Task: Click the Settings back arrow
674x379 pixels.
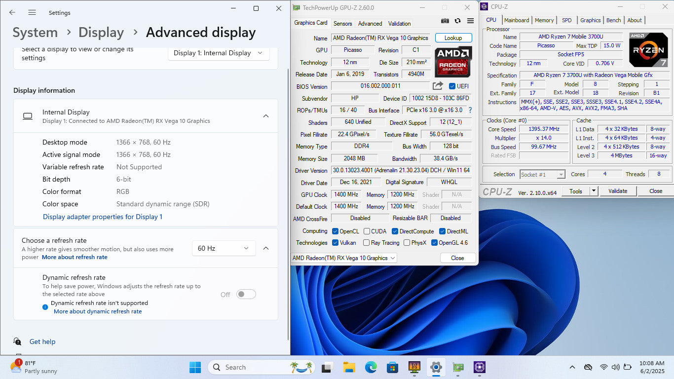Action: coord(12,12)
